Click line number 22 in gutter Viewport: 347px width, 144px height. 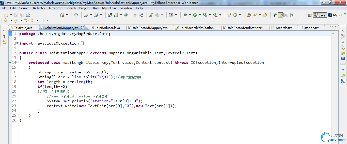(14, 101)
